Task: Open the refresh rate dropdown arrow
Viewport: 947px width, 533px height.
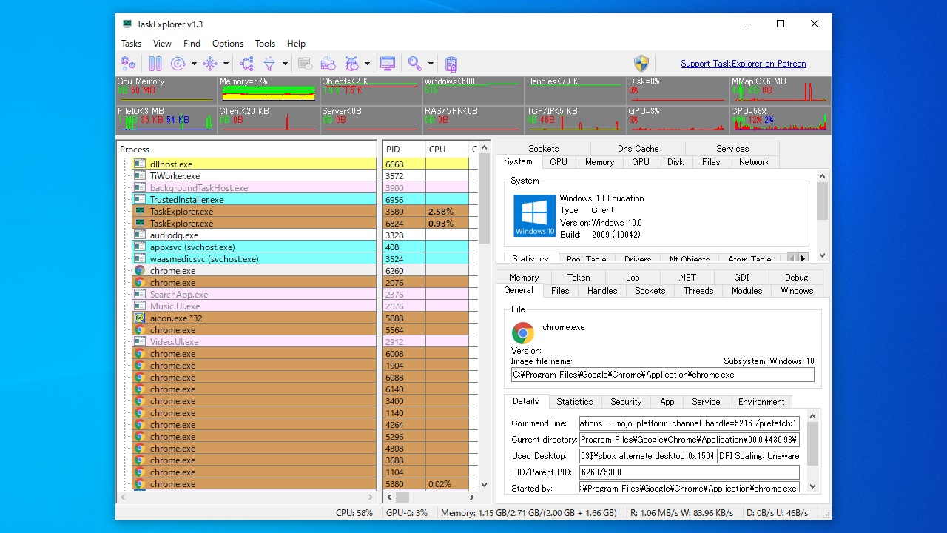Action: pos(194,64)
